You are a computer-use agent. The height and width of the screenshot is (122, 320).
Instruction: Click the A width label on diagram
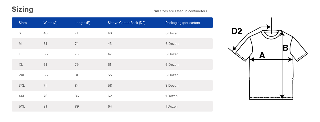(x=262, y=55)
